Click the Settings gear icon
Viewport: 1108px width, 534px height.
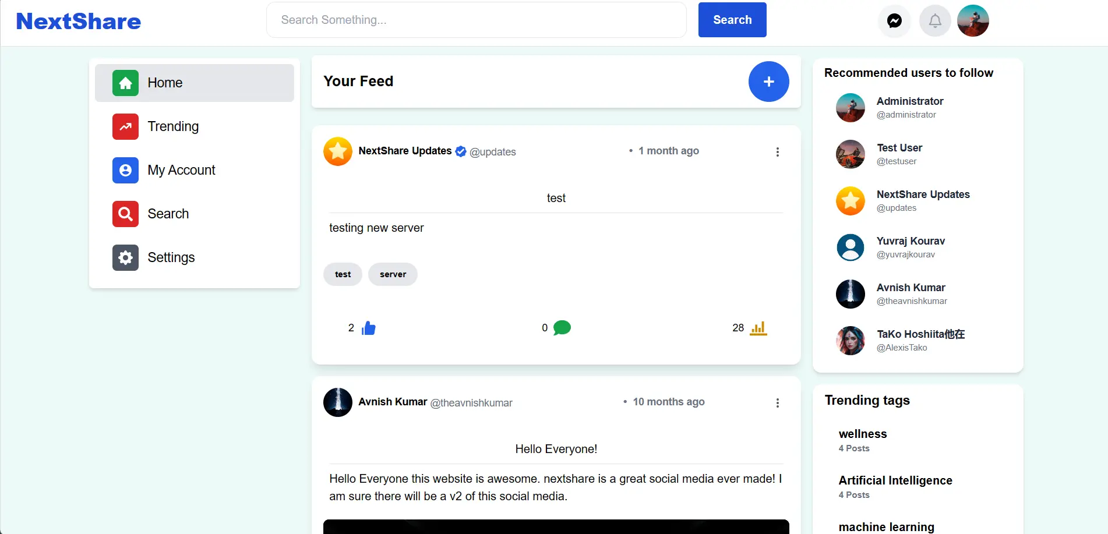click(x=125, y=257)
